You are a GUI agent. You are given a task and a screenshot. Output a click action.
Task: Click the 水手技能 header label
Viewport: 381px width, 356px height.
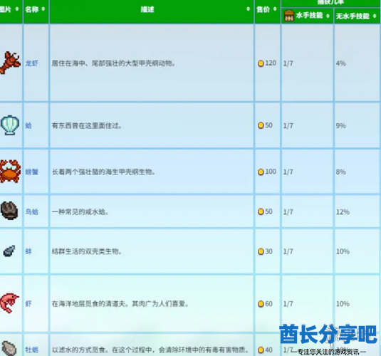309,16
